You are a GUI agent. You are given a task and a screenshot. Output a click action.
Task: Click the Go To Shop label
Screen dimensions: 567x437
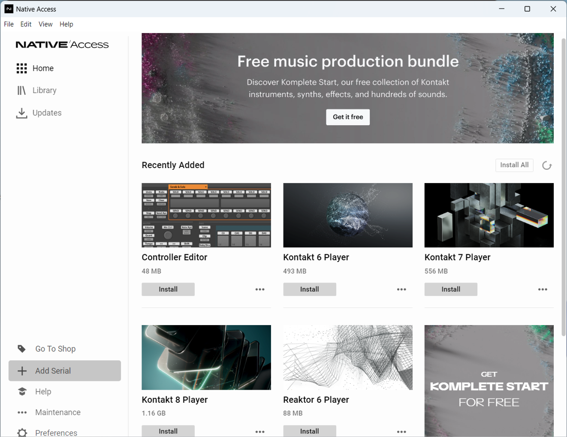(x=55, y=349)
